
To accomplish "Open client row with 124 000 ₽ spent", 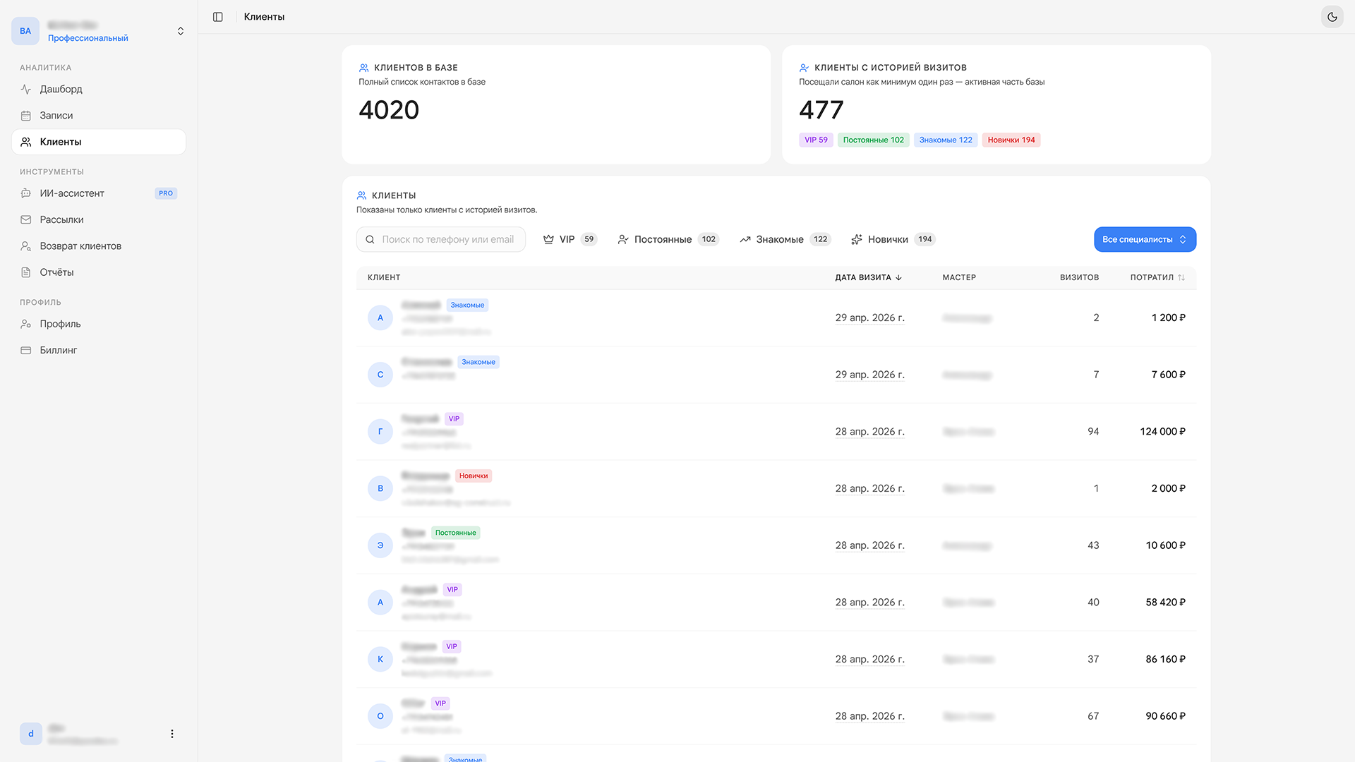I will click(x=776, y=432).
